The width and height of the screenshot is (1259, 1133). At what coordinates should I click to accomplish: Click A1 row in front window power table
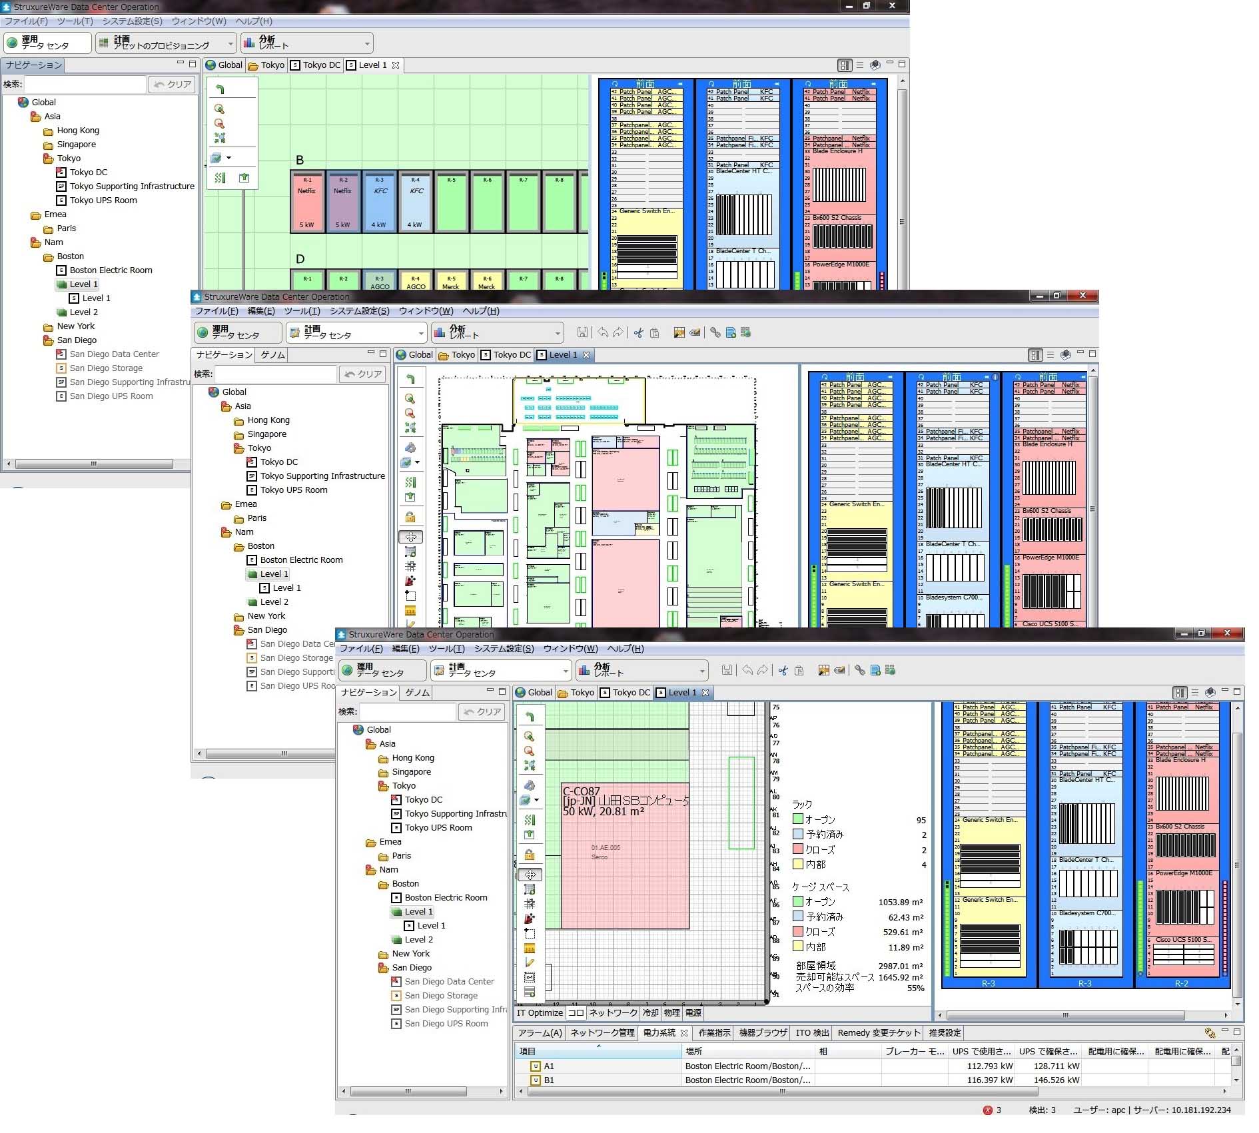[873, 1066]
